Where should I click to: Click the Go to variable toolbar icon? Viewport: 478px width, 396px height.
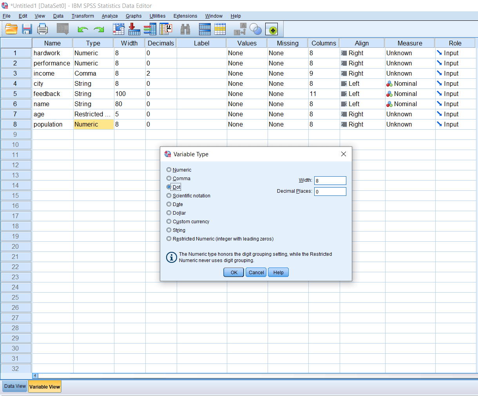tap(134, 29)
